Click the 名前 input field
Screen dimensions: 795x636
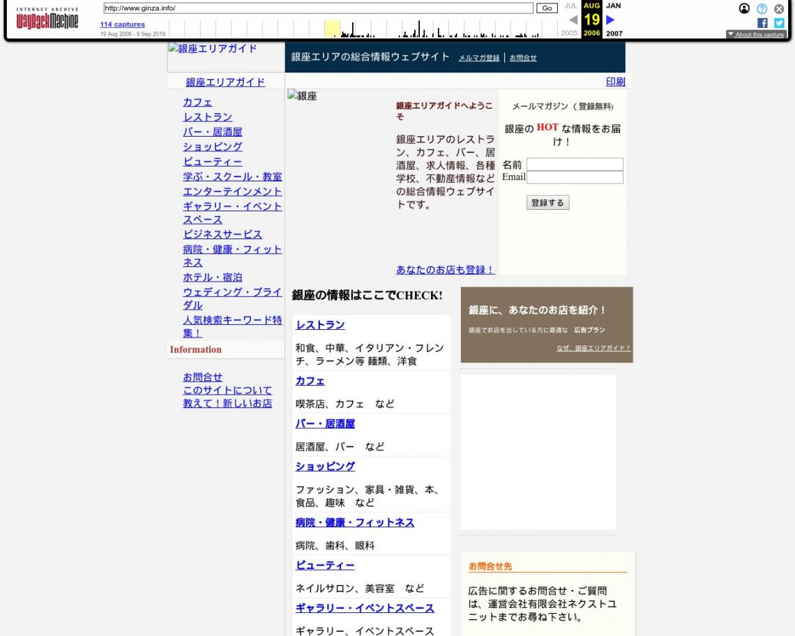point(575,165)
